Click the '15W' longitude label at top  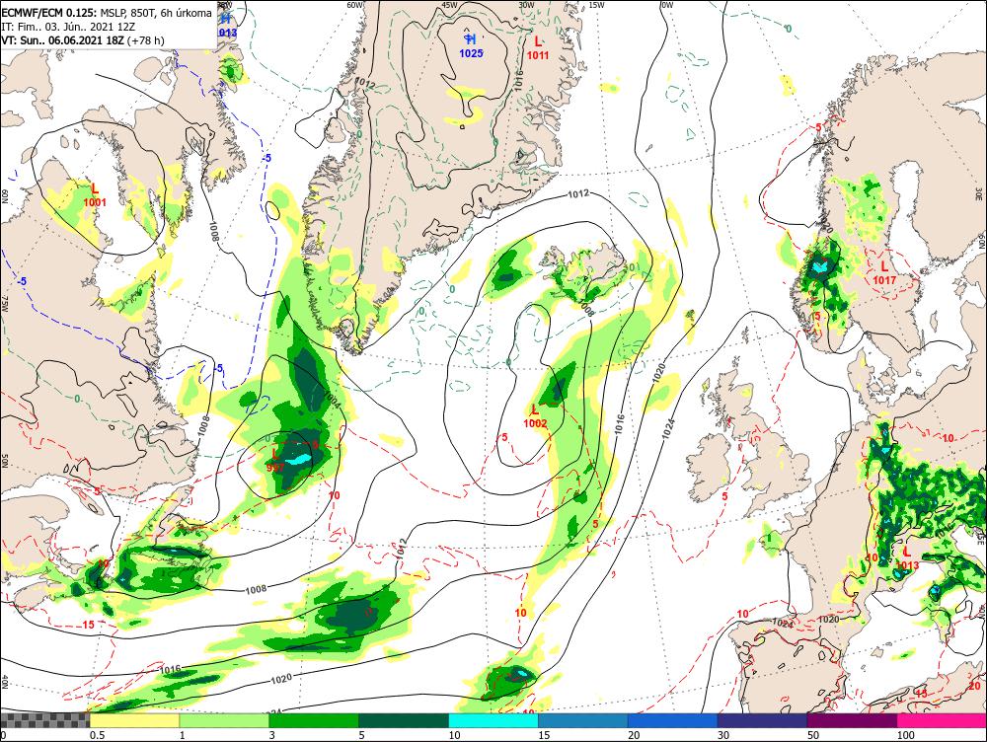pos(596,5)
